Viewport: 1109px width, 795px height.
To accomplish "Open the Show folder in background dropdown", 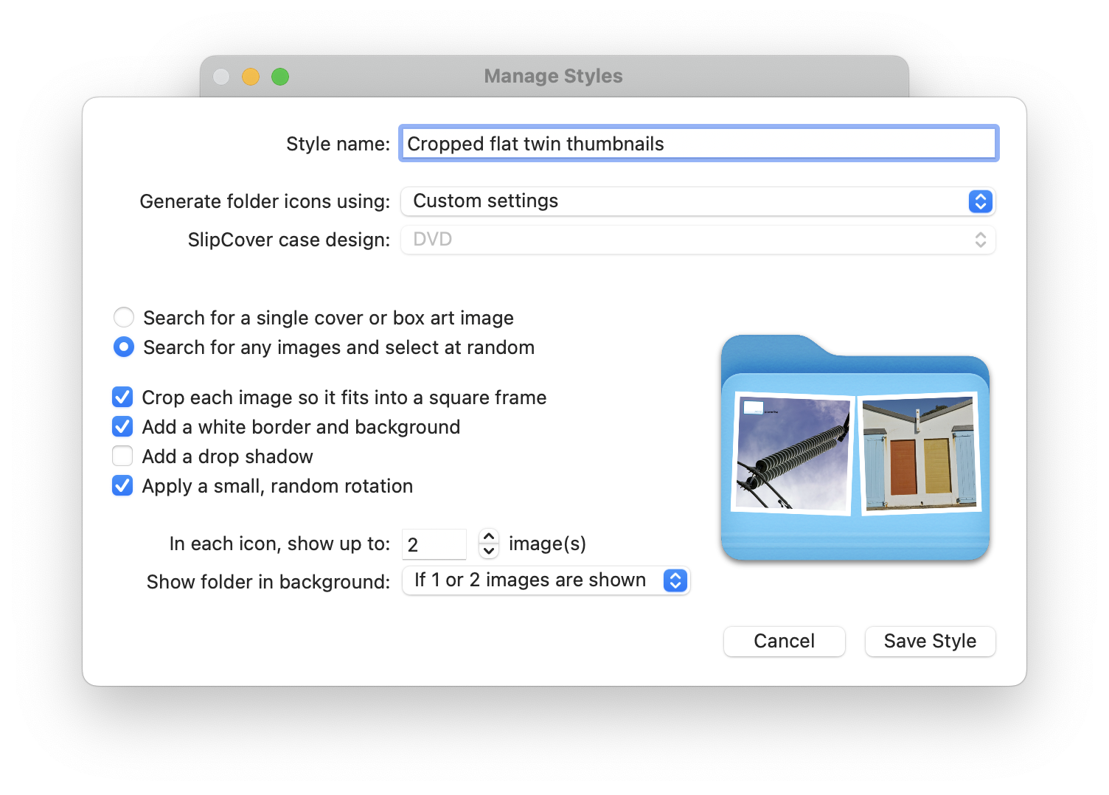I will pos(546,580).
